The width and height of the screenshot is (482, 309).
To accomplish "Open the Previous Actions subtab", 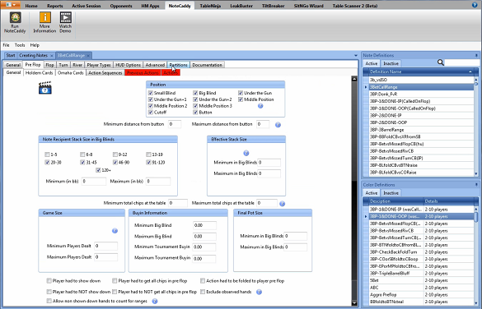I will [x=143, y=73].
